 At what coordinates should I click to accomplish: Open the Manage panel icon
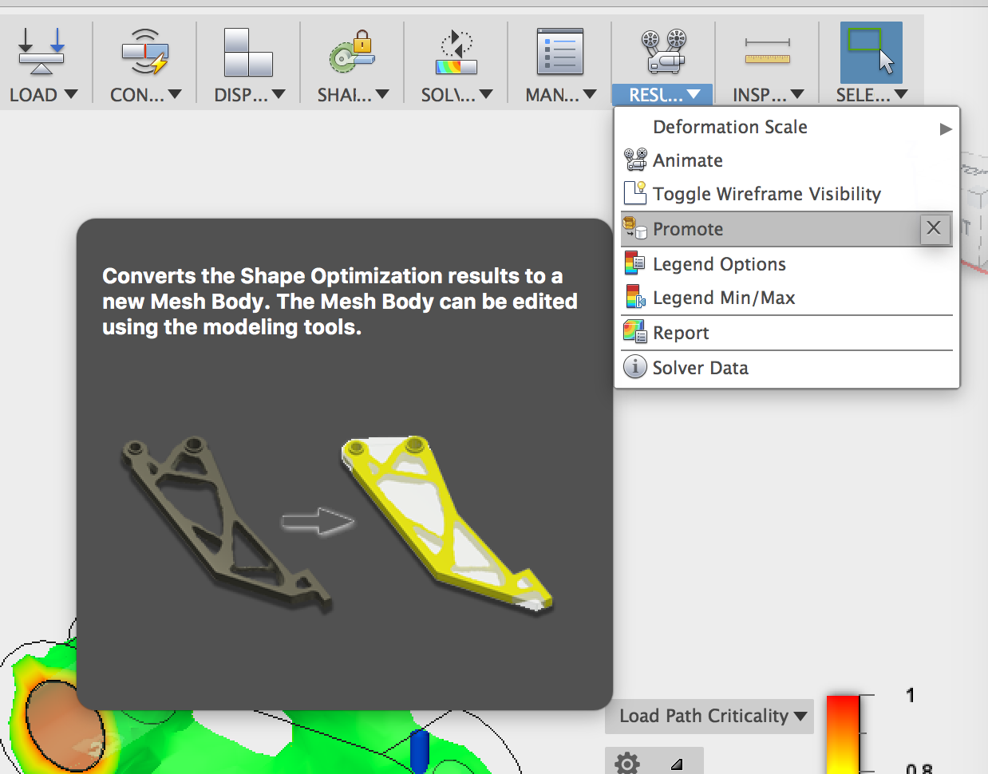click(x=559, y=52)
